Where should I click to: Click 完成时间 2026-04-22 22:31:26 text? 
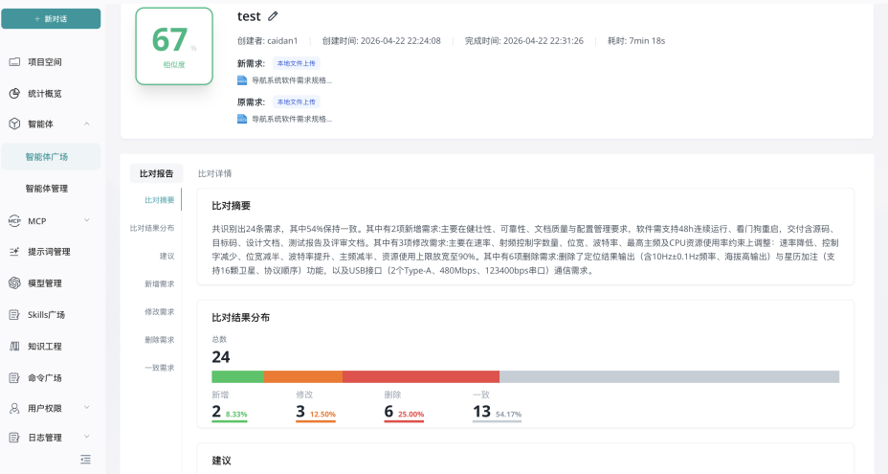coord(523,41)
